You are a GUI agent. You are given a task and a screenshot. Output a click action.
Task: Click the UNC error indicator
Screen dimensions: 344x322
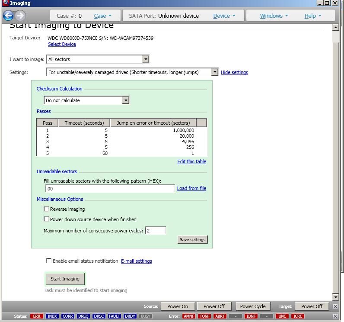(282, 316)
